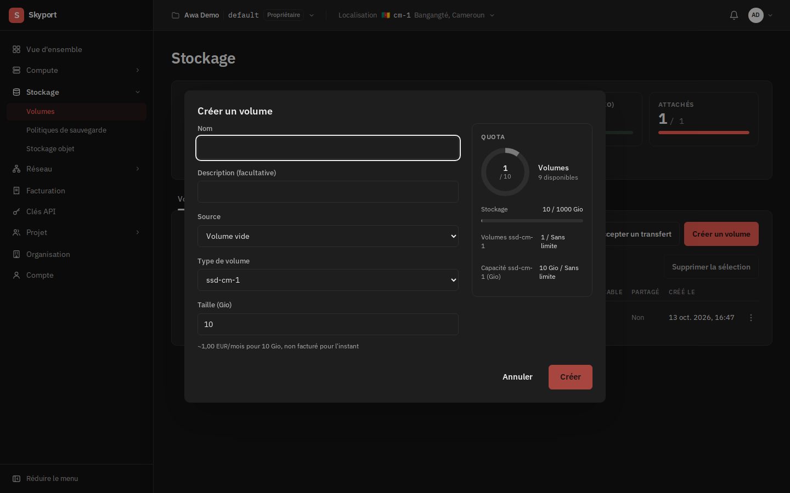Click the Skyport logo icon
Screen dimensions: 790x493
(16, 15)
